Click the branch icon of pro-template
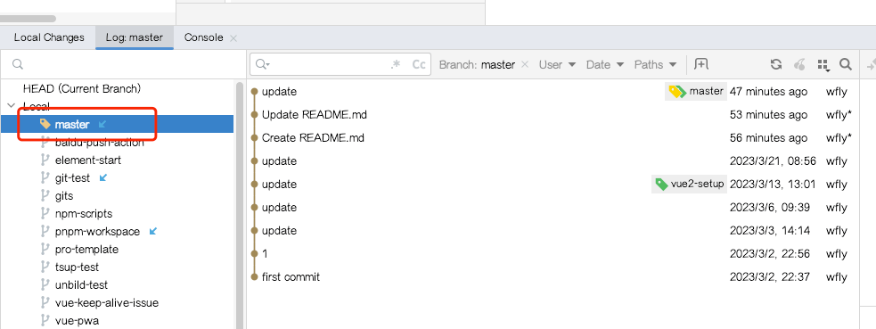 coord(45,249)
